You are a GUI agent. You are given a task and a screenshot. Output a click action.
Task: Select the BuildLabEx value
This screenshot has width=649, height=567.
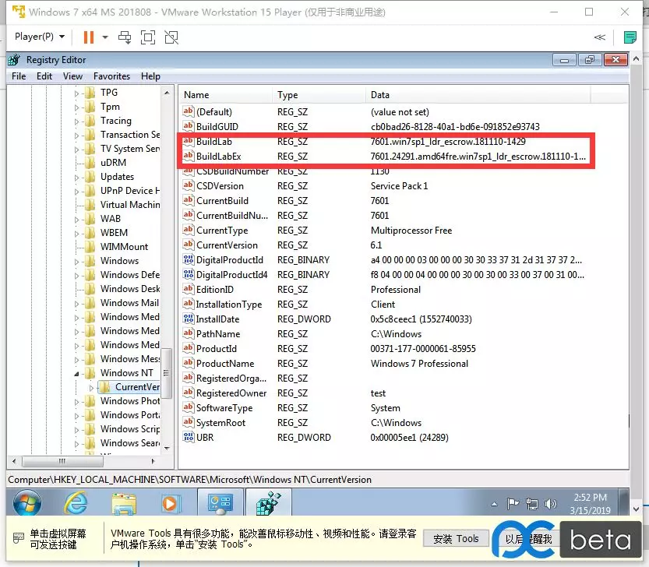tap(218, 157)
